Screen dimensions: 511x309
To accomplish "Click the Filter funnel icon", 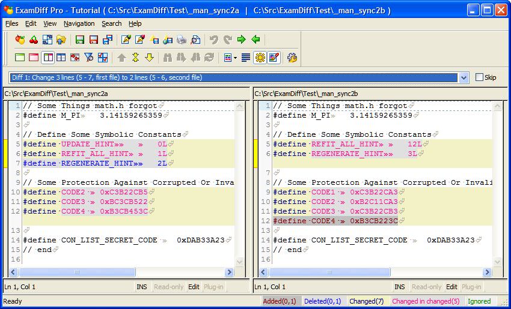I will click(88, 58).
